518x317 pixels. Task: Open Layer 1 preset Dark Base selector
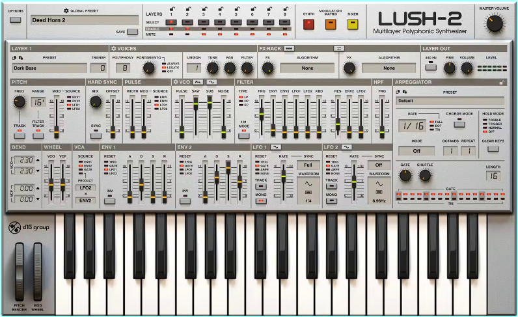[x=50, y=68]
